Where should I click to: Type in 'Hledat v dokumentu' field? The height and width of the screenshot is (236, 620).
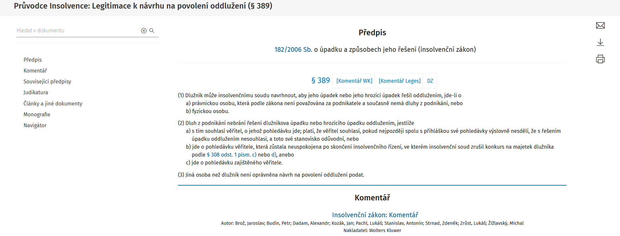pos(77,31)
